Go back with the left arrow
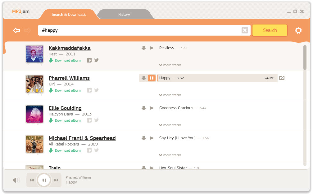Screen dimensions: 313x195 tap(16, 30)
